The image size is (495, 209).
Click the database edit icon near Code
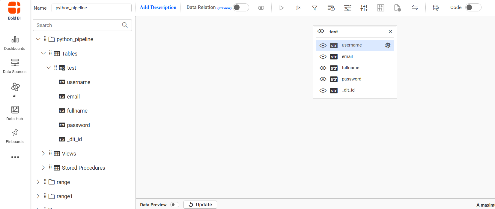(x=436, y=8)
